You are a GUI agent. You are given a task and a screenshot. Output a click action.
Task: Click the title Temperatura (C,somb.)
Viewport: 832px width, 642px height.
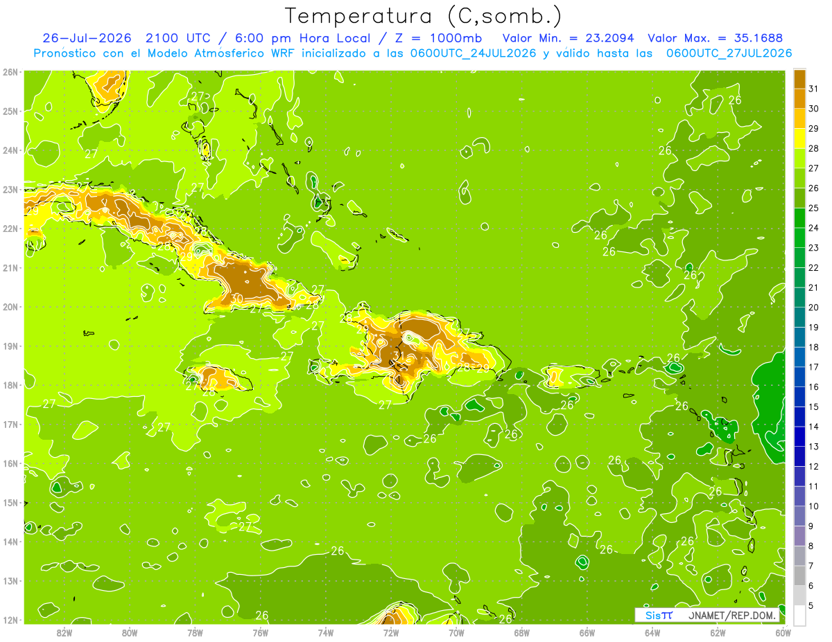(424, 16)
